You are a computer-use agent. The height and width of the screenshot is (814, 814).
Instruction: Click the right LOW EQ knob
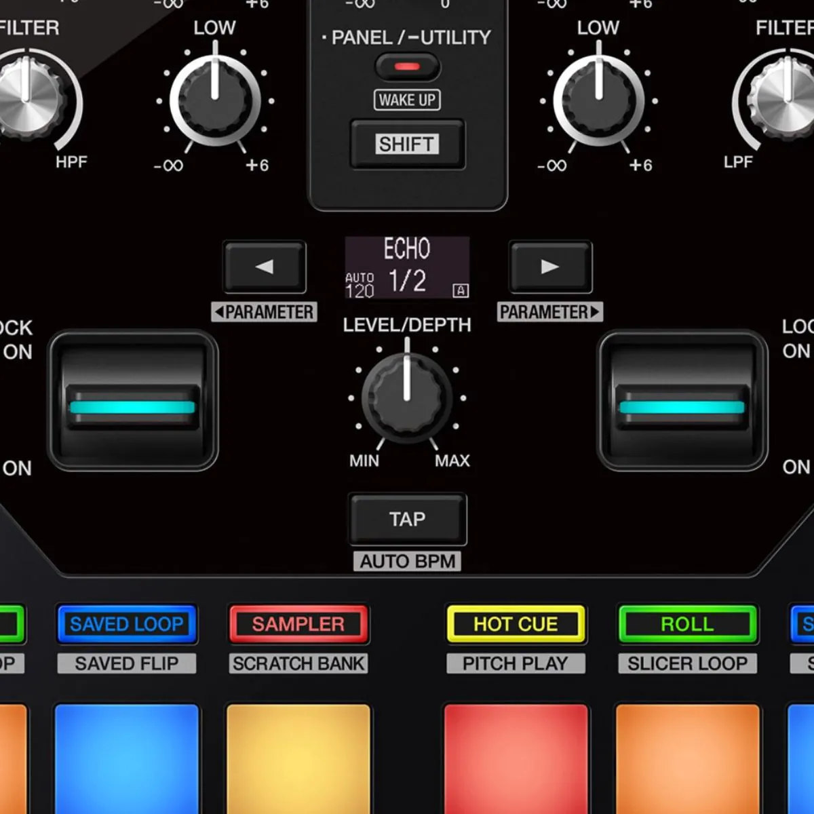598,100
